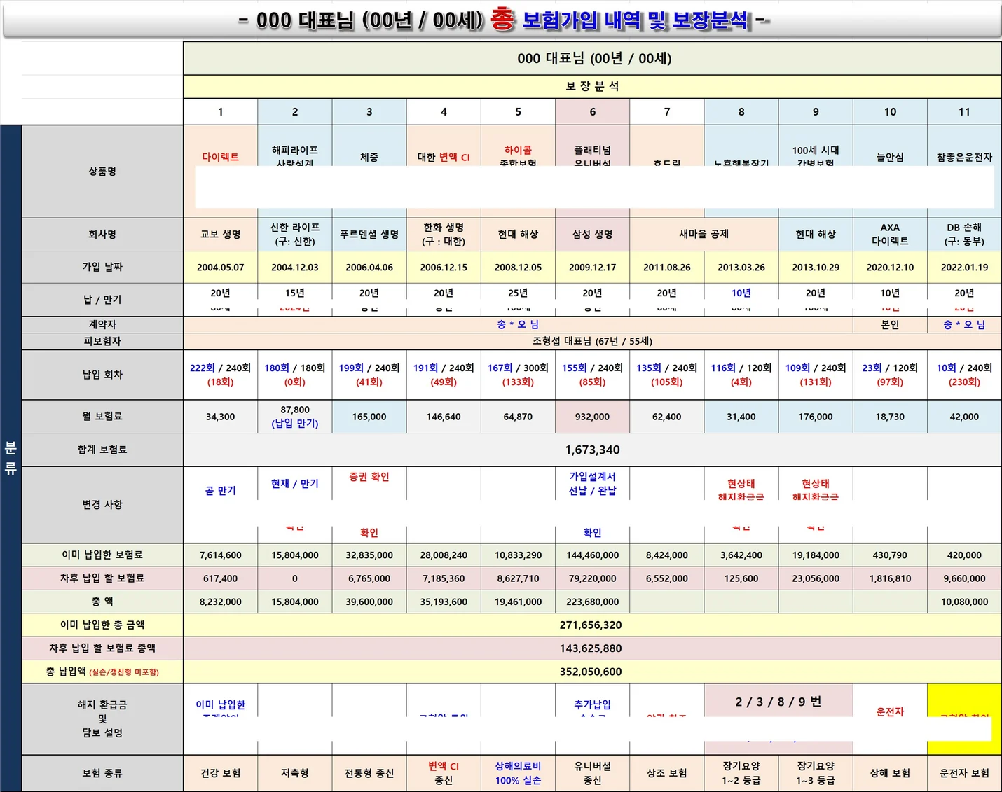This screenshot has height=792, width=1002.
Task: Click the DB 손해 company cell
Action: 964,235
